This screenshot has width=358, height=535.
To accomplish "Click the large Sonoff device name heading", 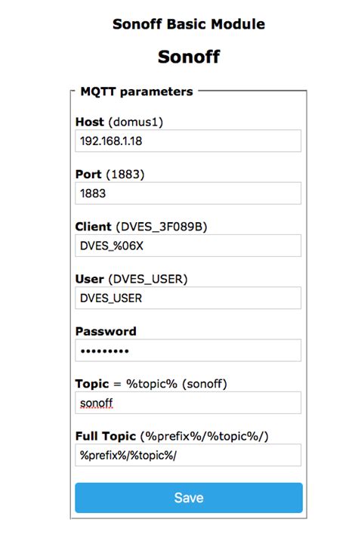I will click(x=189, y=57).
